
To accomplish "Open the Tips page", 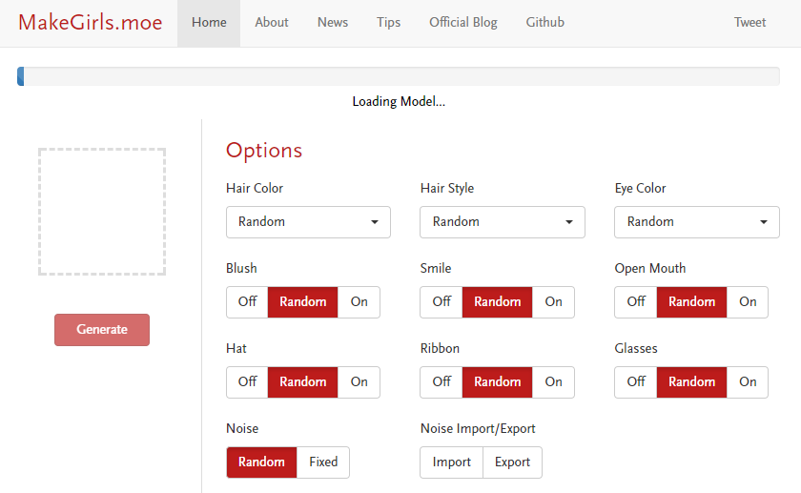I will [x=389, y=23].
